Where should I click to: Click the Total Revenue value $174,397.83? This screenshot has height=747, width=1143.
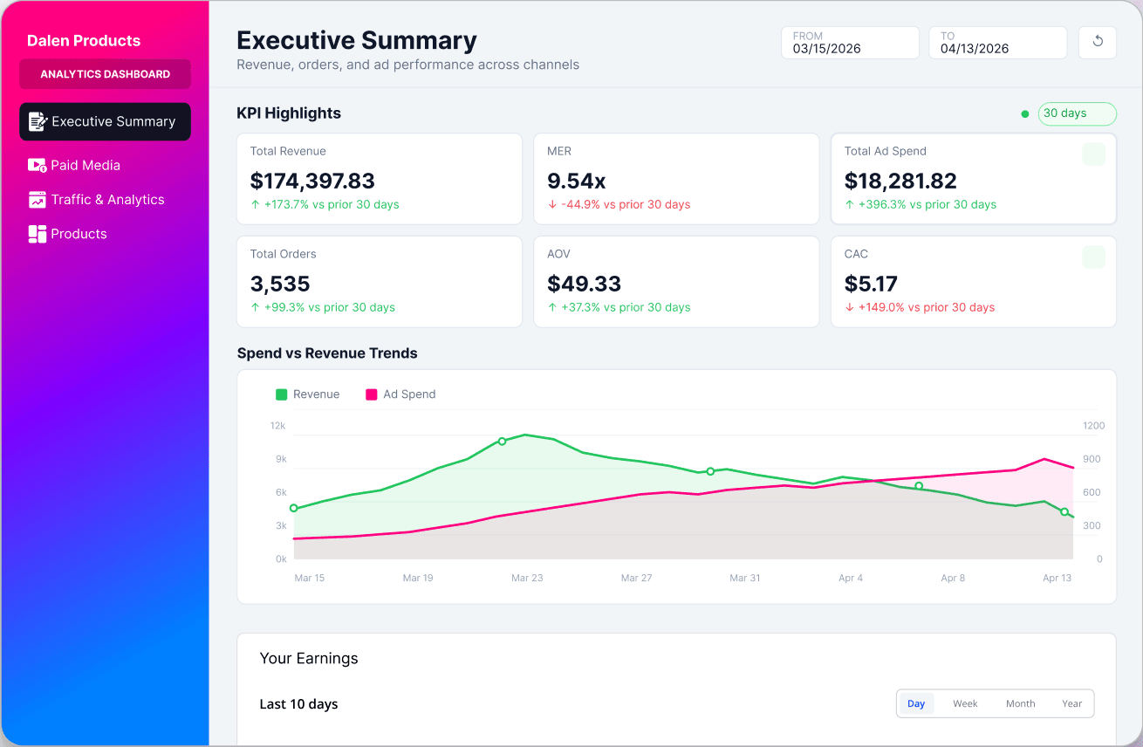312,181
